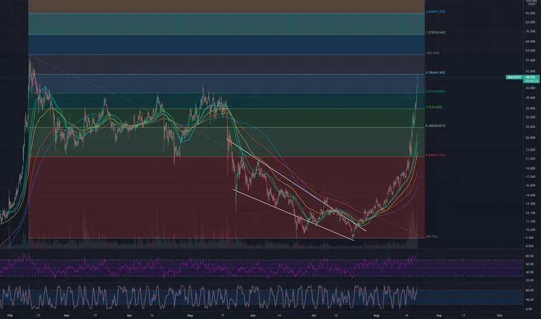Click the Aug label on time axis
Viewport: 541px width, 319px height.
point(376,316)
